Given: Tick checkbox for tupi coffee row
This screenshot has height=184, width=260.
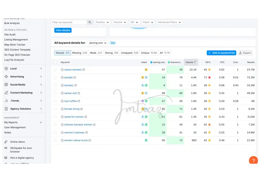Looking at the screenshot, I should 55,101.
